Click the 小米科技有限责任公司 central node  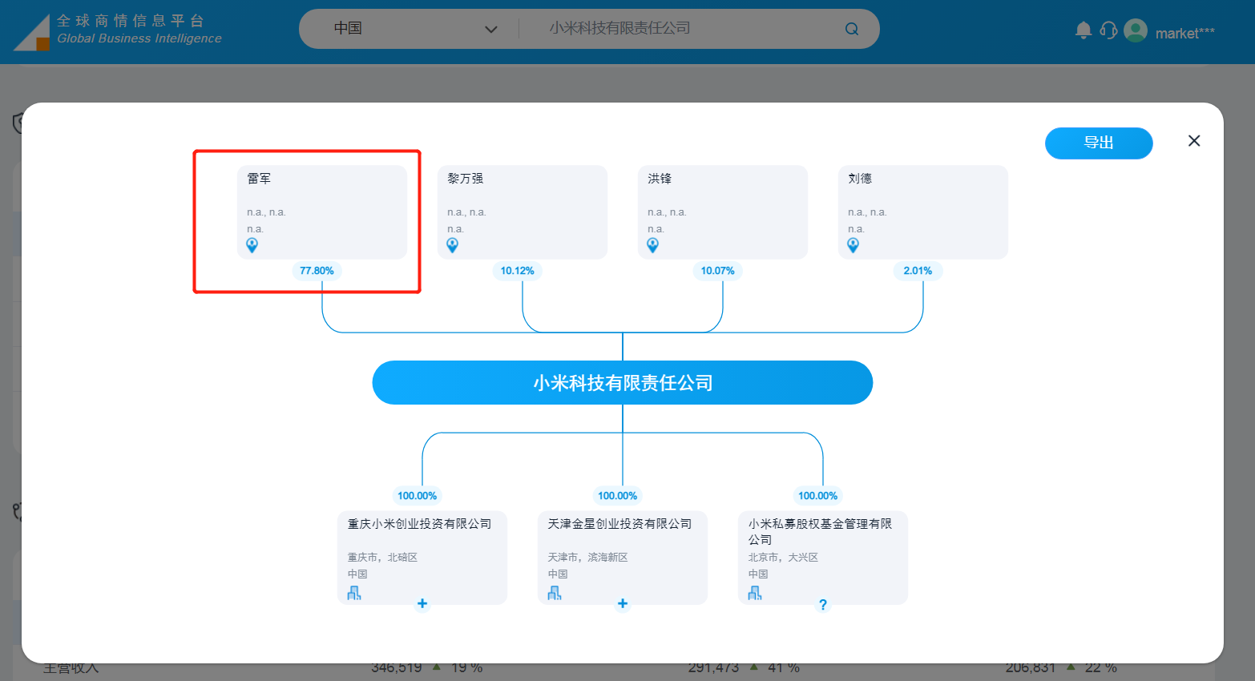pyautogui.click(x=623, y=383)
